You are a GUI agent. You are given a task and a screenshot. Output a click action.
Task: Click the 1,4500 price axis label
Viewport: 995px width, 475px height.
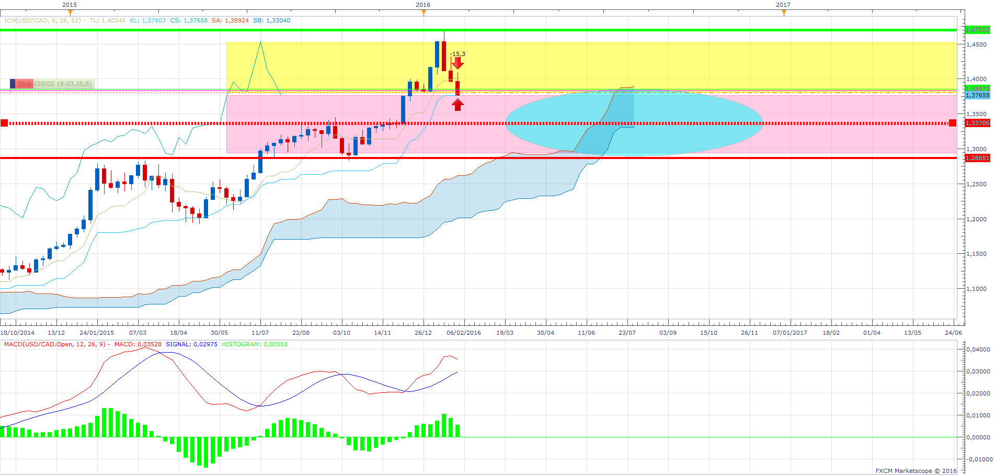pyautogui.click(x=977, y=44)
